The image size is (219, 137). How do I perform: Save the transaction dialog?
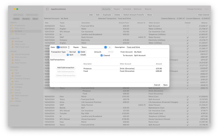tap(165, 85)
